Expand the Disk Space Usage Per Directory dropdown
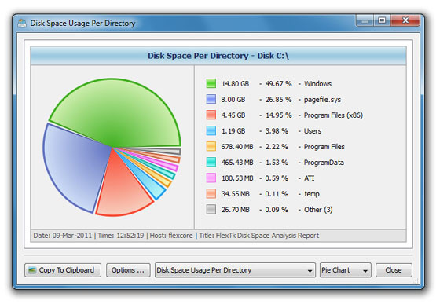 click(235, 270)
